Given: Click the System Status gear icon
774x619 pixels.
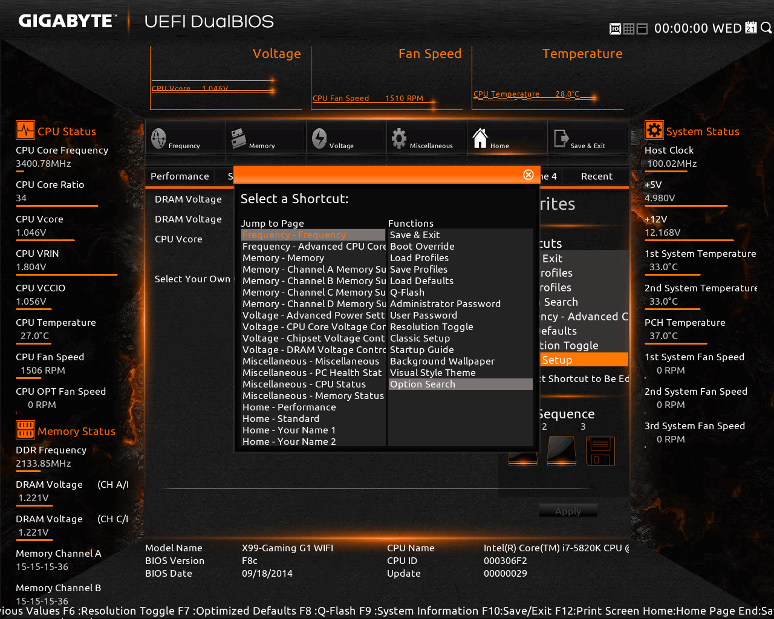Looking at the screenshot, I should point(654,131).
